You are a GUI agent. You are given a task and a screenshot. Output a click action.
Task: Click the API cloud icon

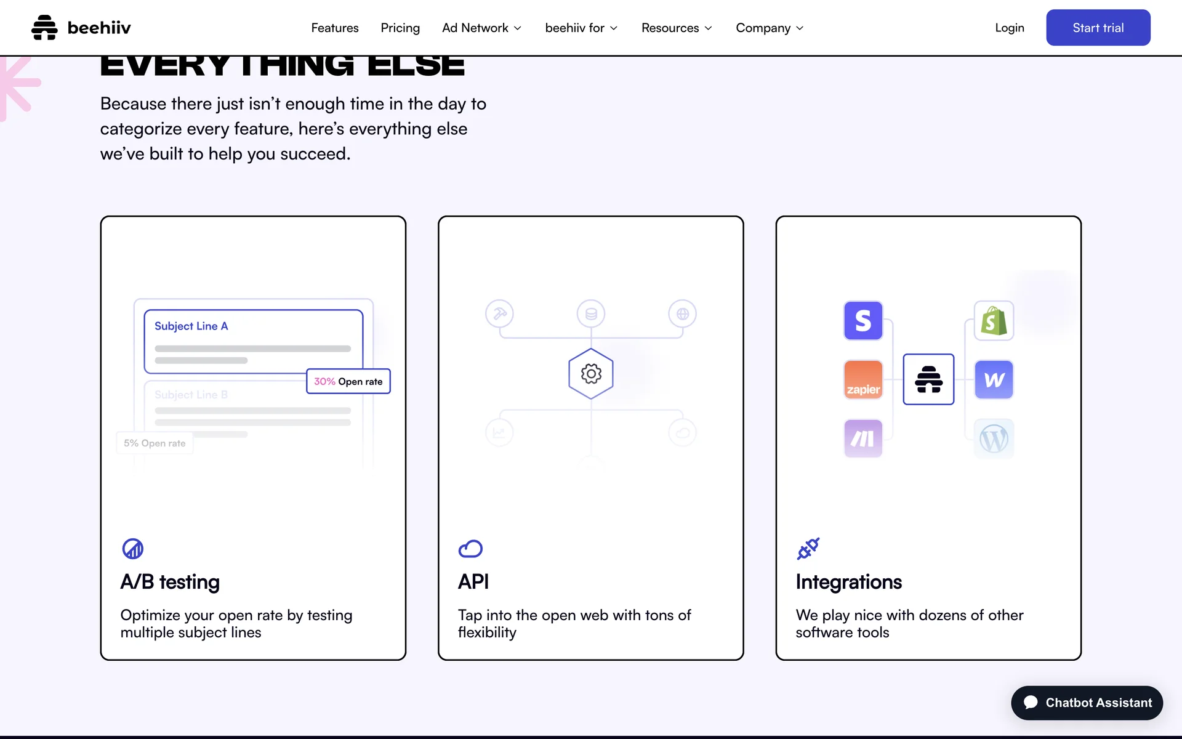coord(470,548)
